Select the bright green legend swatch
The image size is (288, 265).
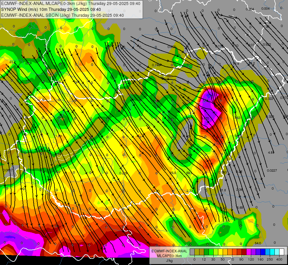(211, 252)
